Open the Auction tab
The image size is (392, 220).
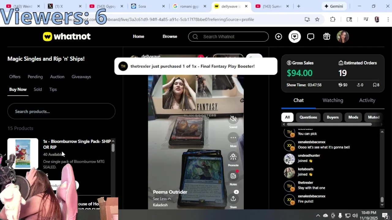(x=57, y=77)
